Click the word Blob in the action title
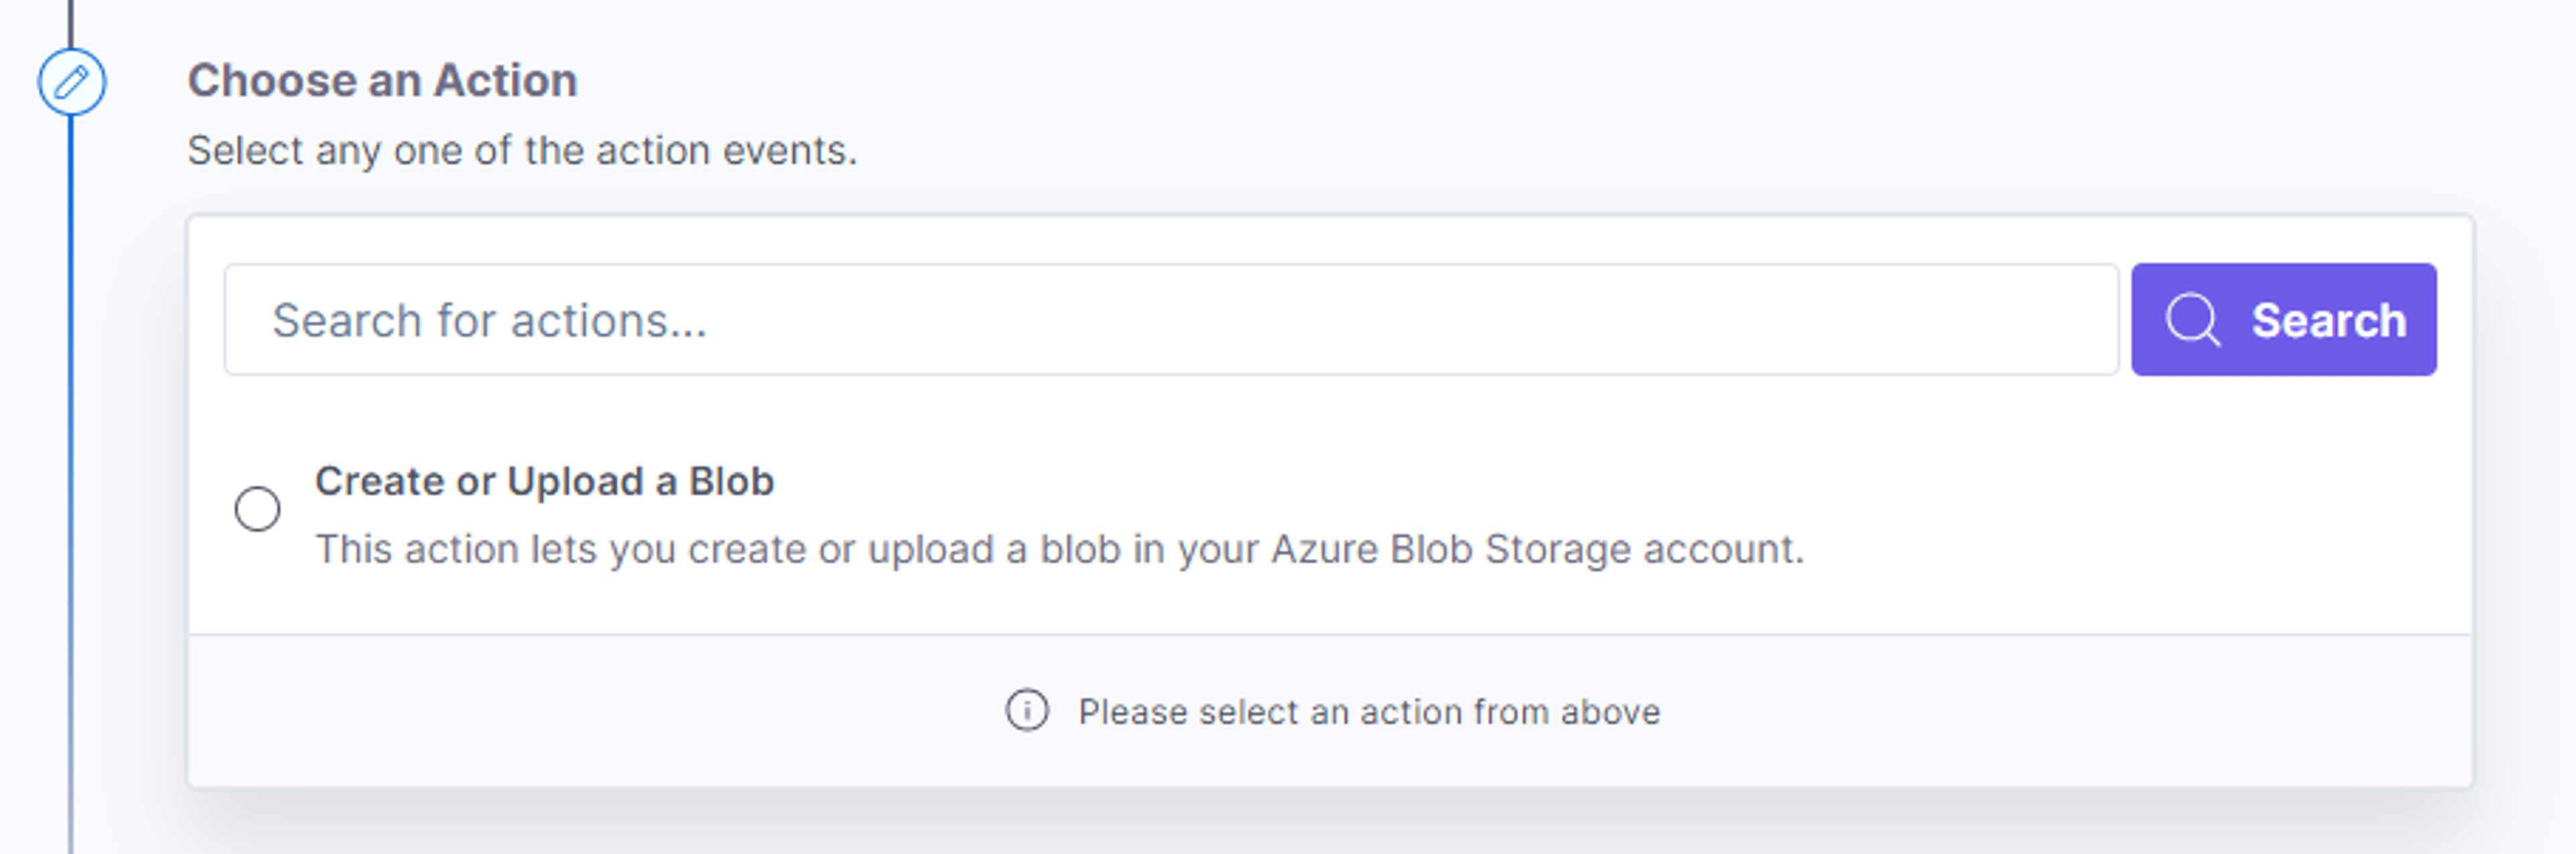 (731, 481)
